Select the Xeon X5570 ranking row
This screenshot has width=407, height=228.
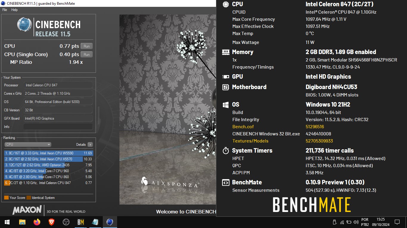click(49, 159)
